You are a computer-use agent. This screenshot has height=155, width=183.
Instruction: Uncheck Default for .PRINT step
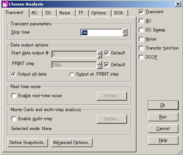[107, 65]
